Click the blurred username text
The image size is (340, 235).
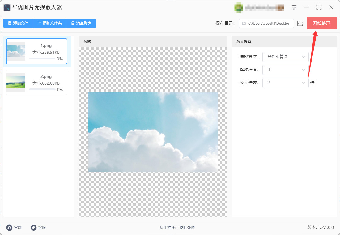coord(265,8)
